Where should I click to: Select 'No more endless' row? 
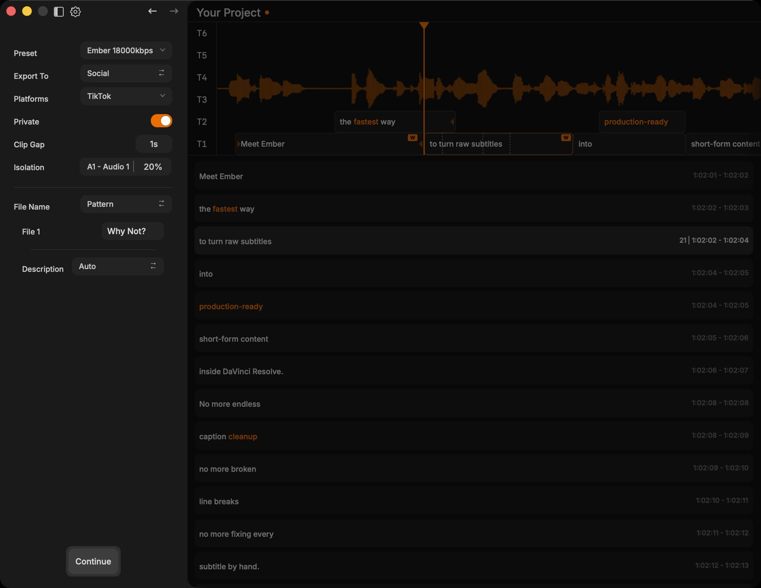(474, 403)
